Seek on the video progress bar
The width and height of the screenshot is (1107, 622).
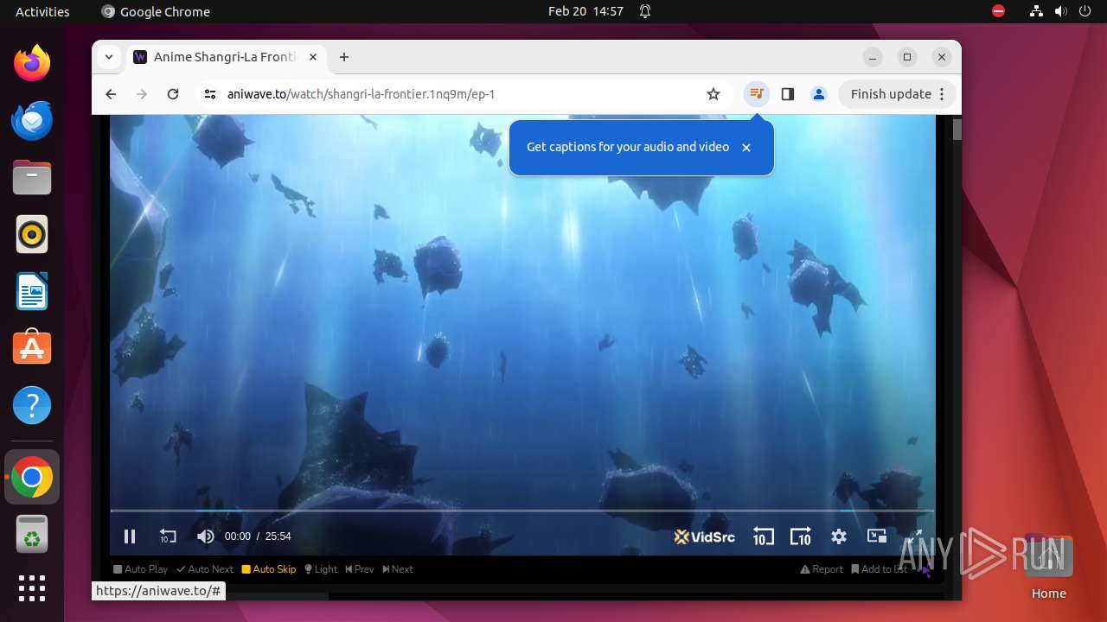click(522, 511)
